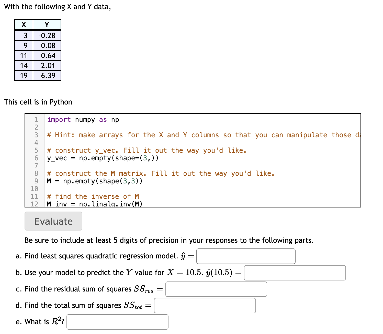Click the SStot total sum input field
Screen dimensions: 383x334
click(x=205, y=306)
